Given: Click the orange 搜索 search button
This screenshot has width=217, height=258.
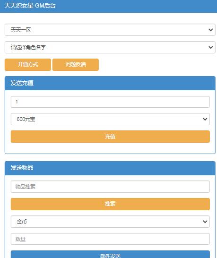Looking at the screenshot, I should point(110,204).
